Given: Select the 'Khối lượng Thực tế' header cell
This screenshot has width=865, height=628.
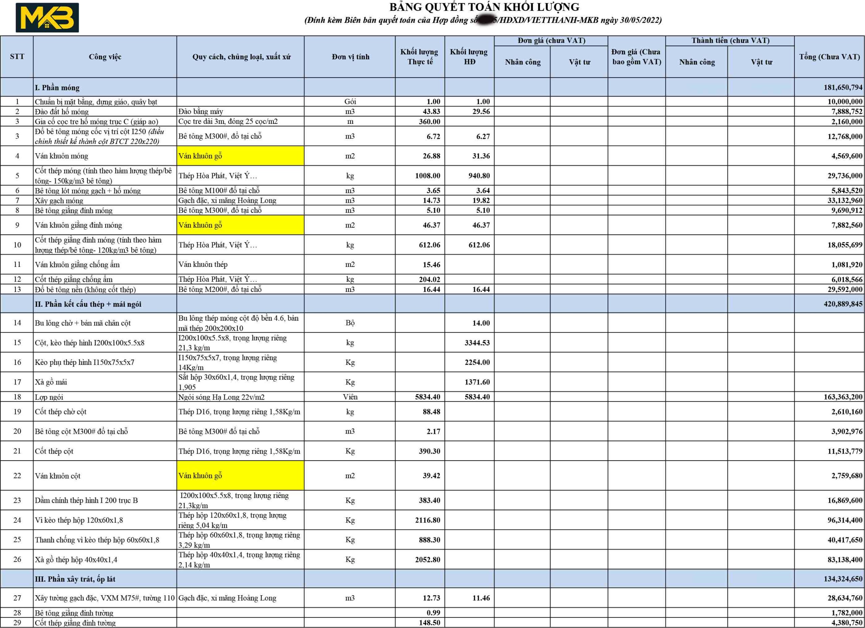Looking at the screenshot, I should coord(420,57).
